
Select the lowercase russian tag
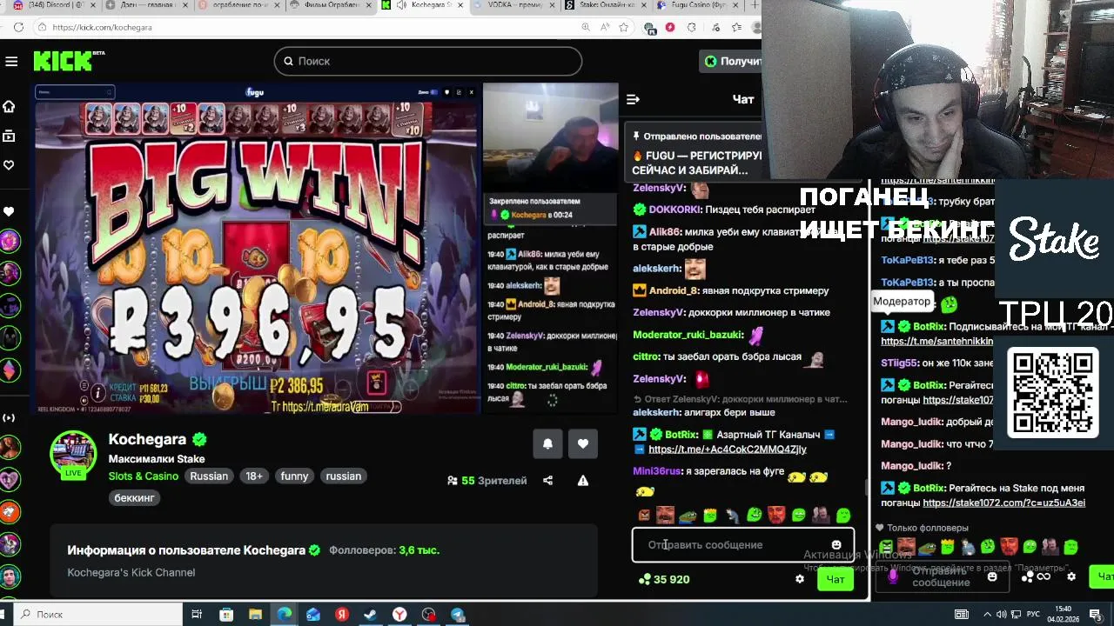(343, 476)
